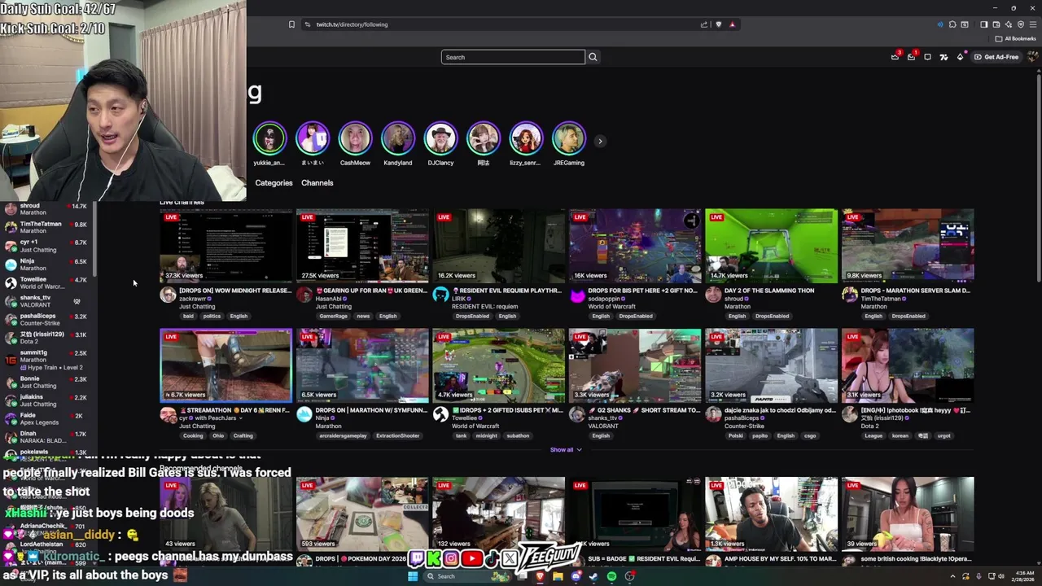The width and height of the screenshot is (1042, 586).
Task: Click the 'subathon' tag on Towelliee stream
Action: coord(518,435)
